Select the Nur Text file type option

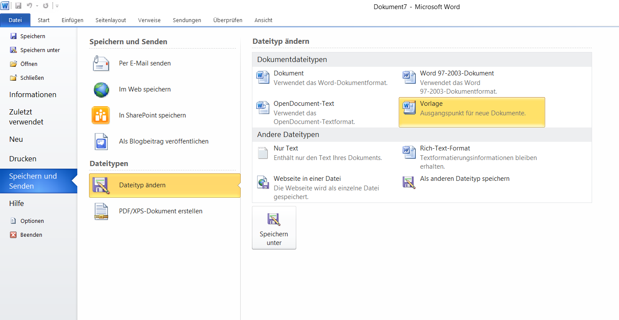(285, 148)
